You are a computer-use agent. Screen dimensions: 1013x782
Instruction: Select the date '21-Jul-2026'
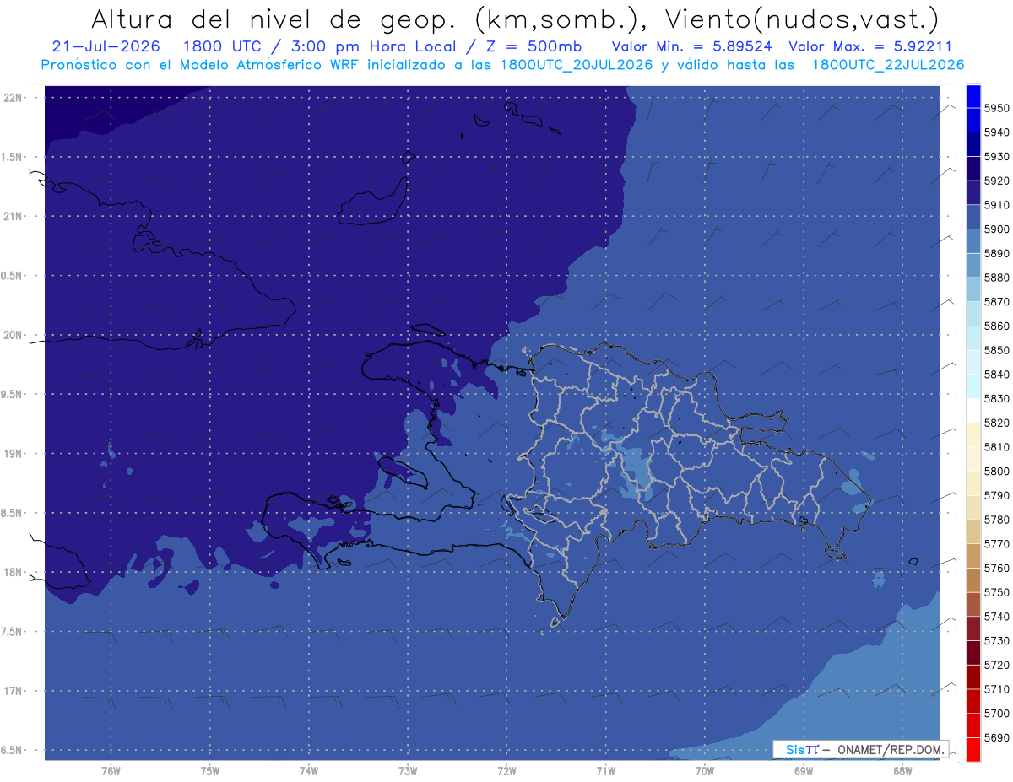[x=106, y=46]
